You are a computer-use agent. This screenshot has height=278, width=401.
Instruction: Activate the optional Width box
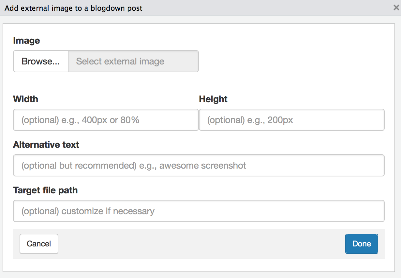click(106, 120)
